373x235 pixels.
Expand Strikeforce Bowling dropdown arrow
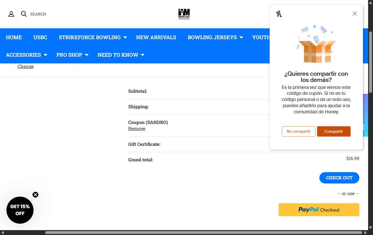tap(125, 38)
